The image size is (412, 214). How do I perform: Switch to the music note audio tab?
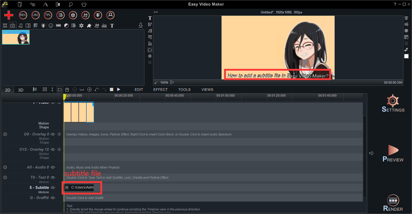click(20, 25)
